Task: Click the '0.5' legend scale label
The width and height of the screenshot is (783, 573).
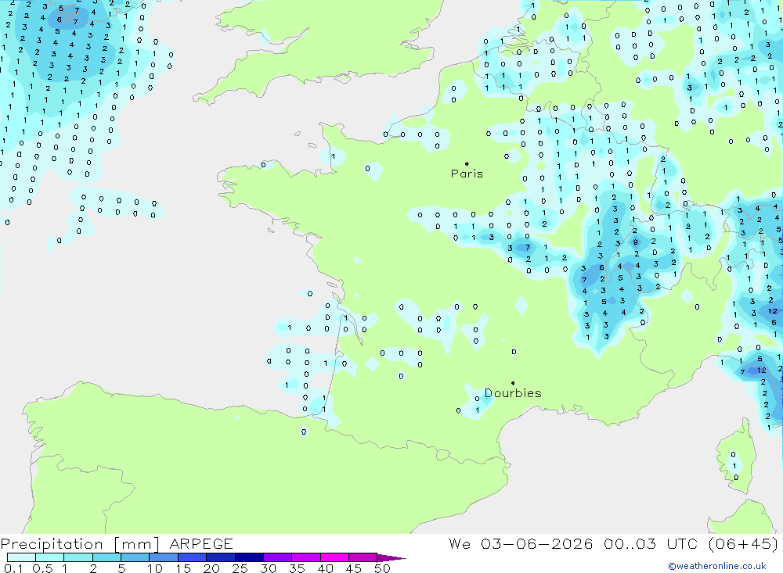Action: click(42, 568)
